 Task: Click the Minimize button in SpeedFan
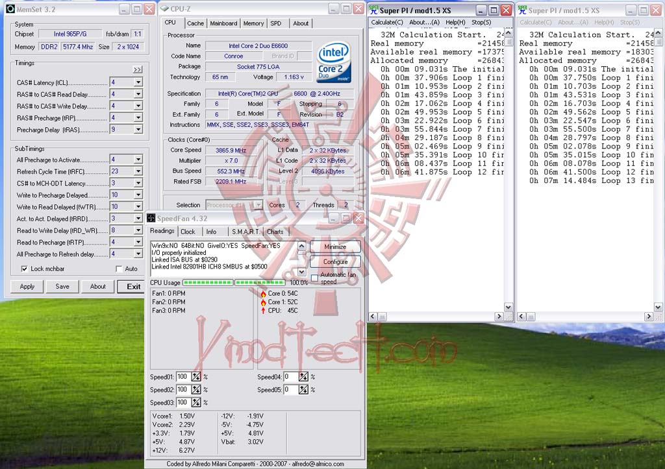(x=335, y=247)
